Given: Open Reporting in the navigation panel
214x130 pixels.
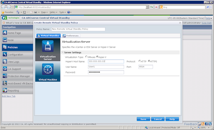Looking at the screenshot, I should click(17, 90).
